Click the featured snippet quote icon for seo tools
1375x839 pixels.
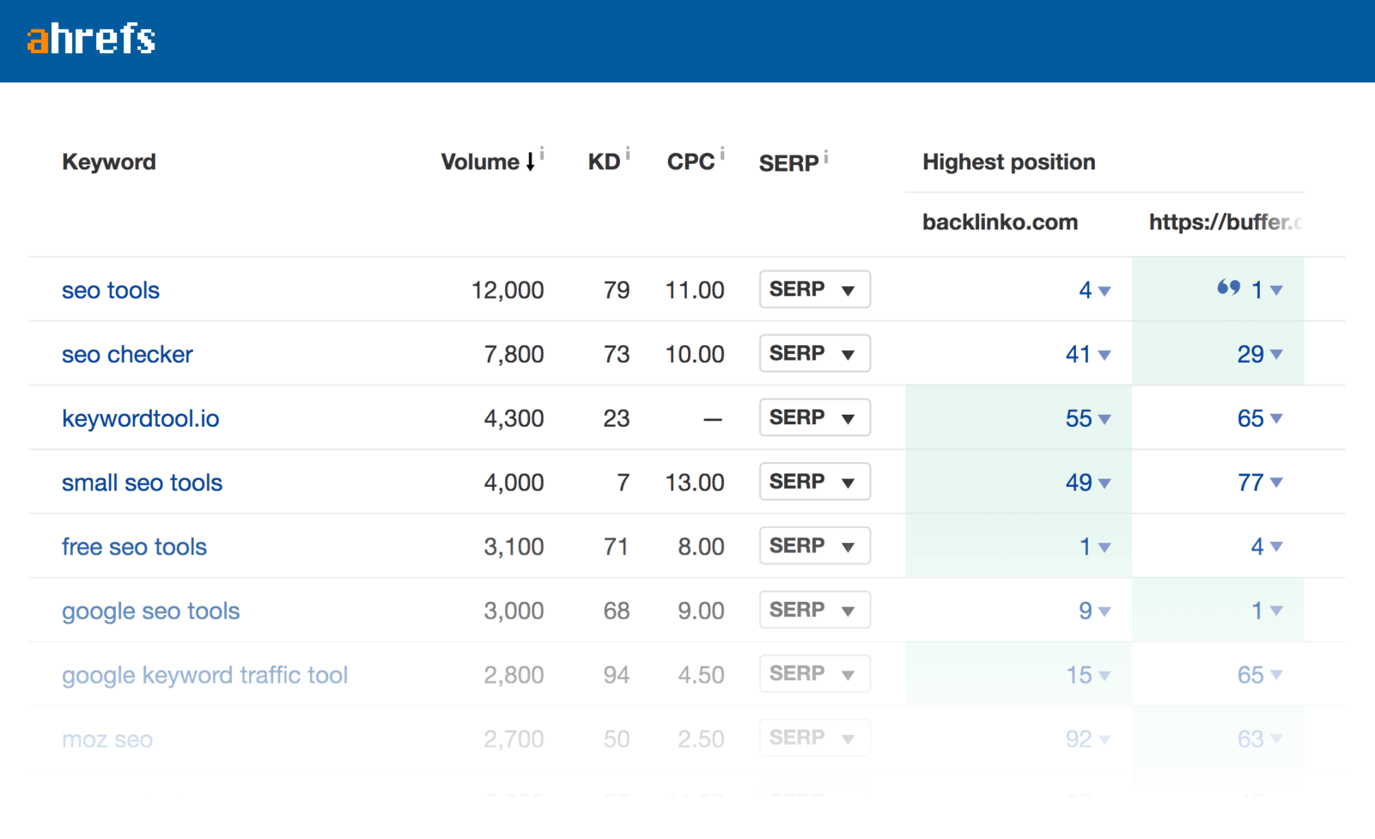click(x=1229, y=288)
